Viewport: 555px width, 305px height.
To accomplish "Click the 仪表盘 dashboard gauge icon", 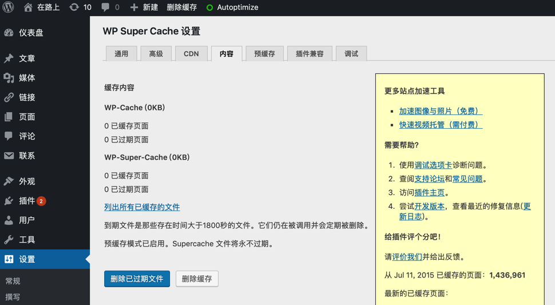I will [x=9, y=33].
